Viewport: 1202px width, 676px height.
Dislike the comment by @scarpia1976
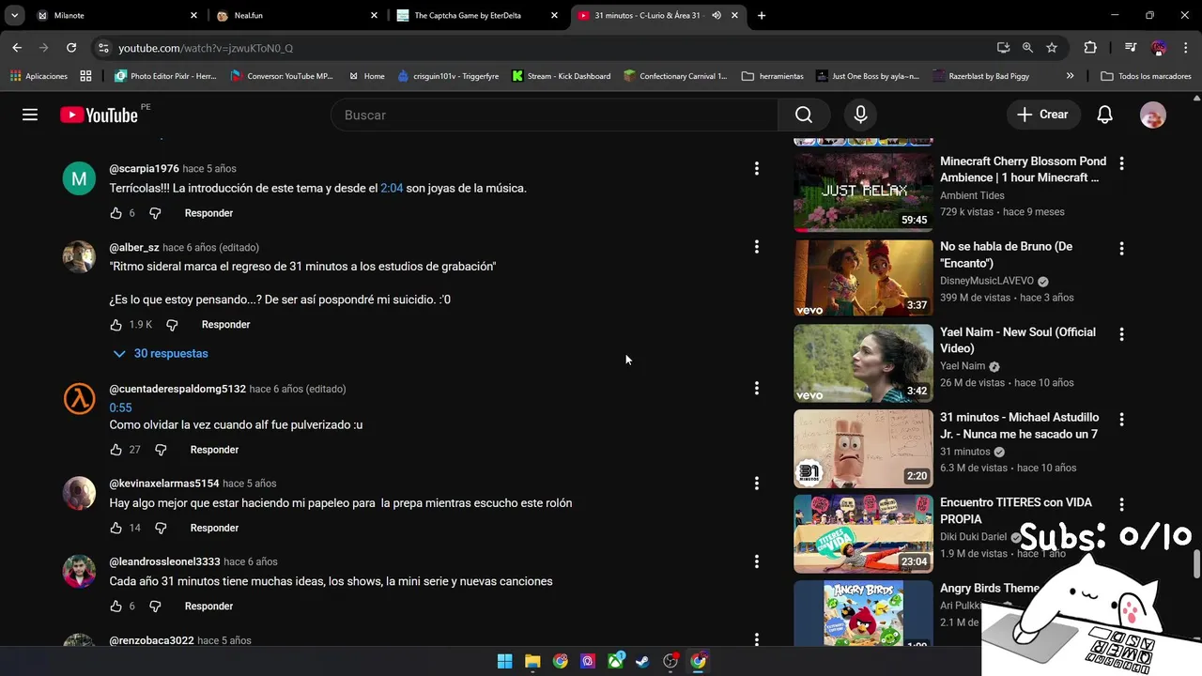(155, 213)
